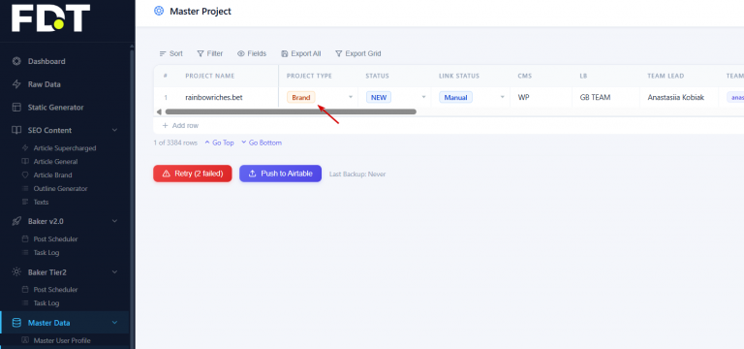
Task: Click the Dashboard sidebar icon
Action: 16,61
